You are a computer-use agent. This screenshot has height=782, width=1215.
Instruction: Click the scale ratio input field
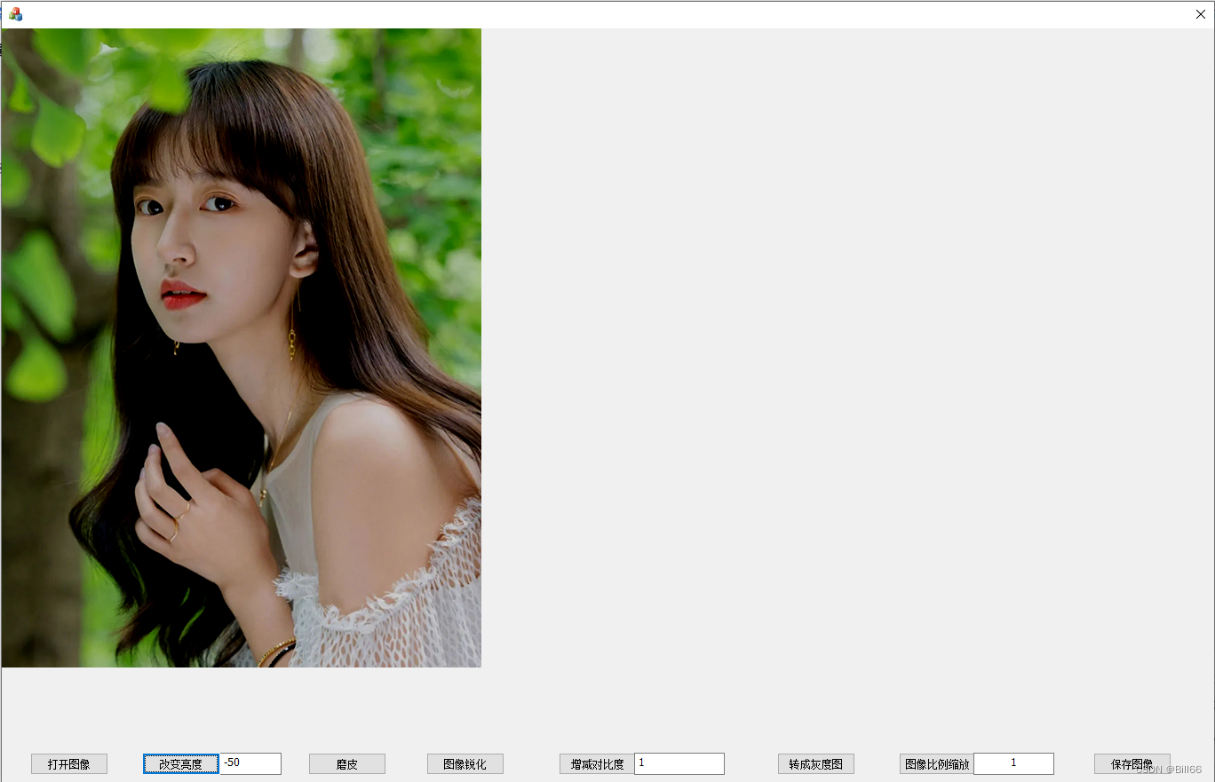coord(1013,763)
